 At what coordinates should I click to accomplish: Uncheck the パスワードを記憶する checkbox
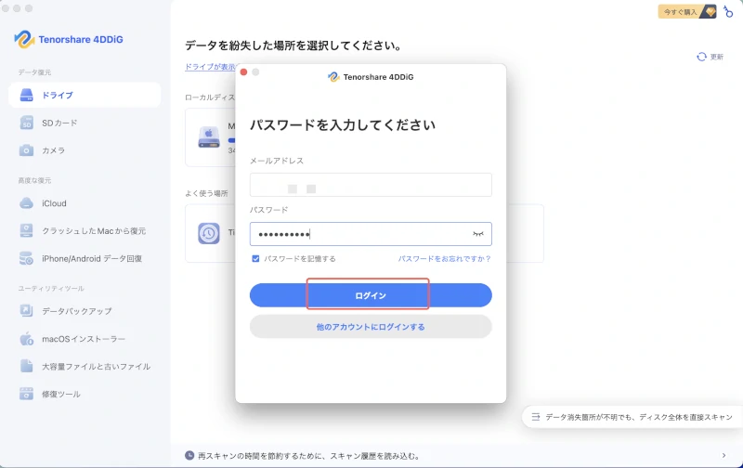point(255,259)
